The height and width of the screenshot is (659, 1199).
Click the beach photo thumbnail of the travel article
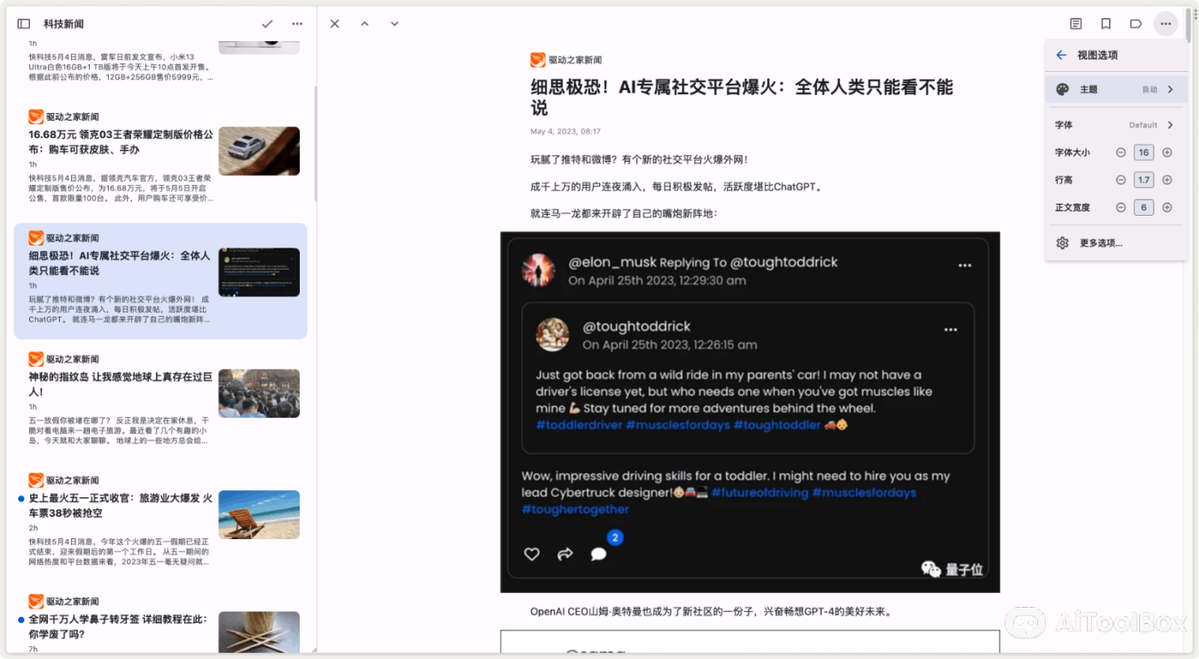[259, 514]
